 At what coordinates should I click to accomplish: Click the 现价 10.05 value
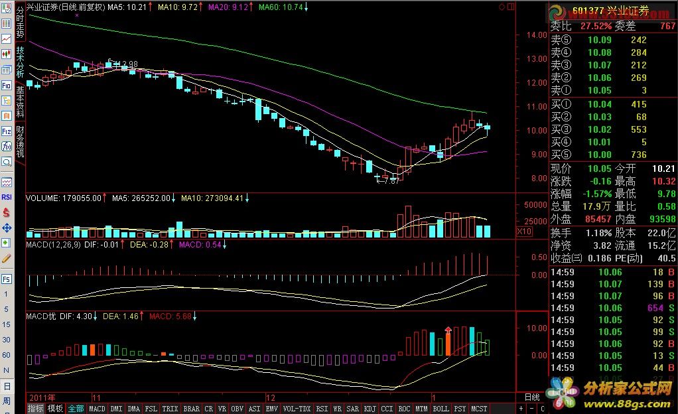click(x=599, y=169)
